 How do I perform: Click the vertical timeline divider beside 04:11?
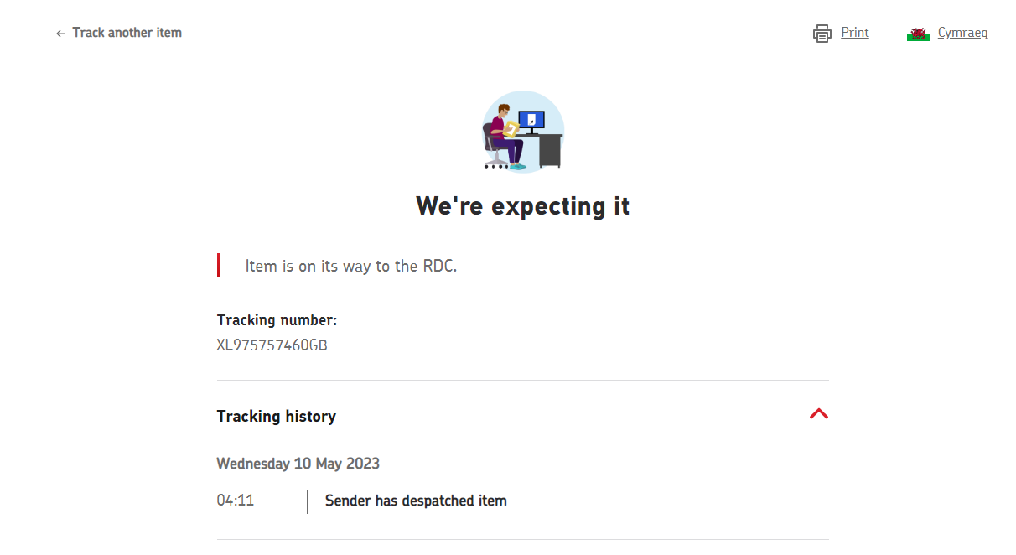[308, 501]
